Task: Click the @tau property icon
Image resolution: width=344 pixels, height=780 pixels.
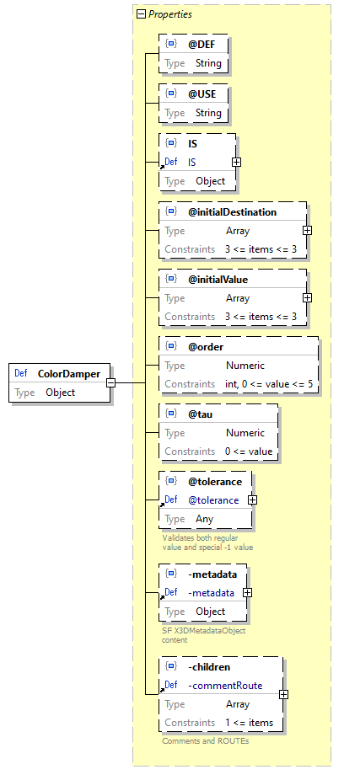Action: coord(171,414)
